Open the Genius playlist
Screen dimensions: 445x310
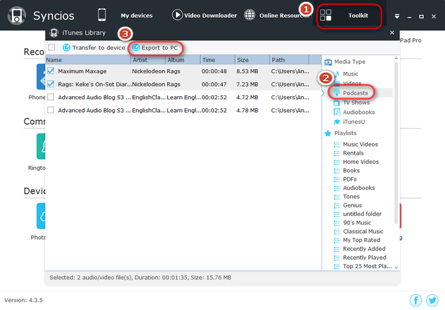352,205
